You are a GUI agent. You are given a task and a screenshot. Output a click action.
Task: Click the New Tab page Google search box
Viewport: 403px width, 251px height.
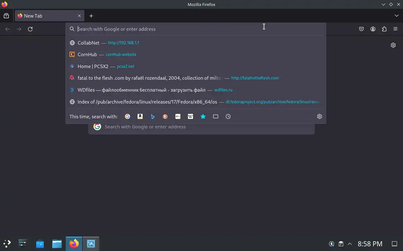[x=201, y=127]
